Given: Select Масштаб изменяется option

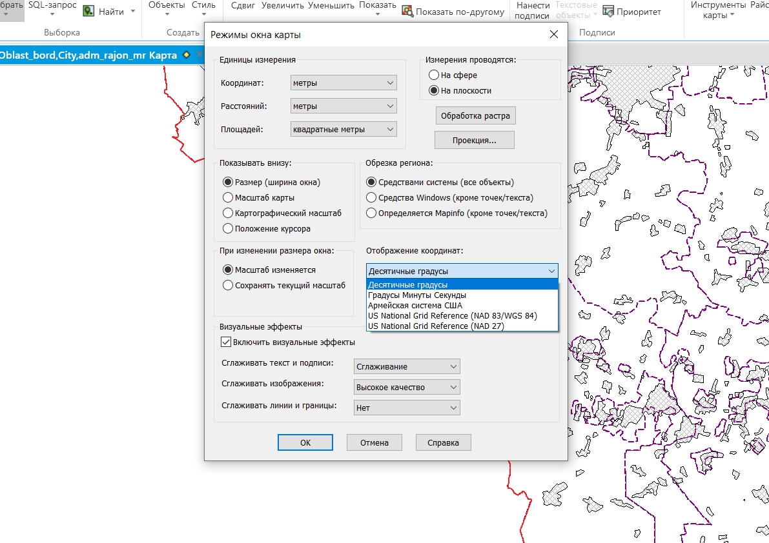Looking at the screenshot, I should click(227, 270).
